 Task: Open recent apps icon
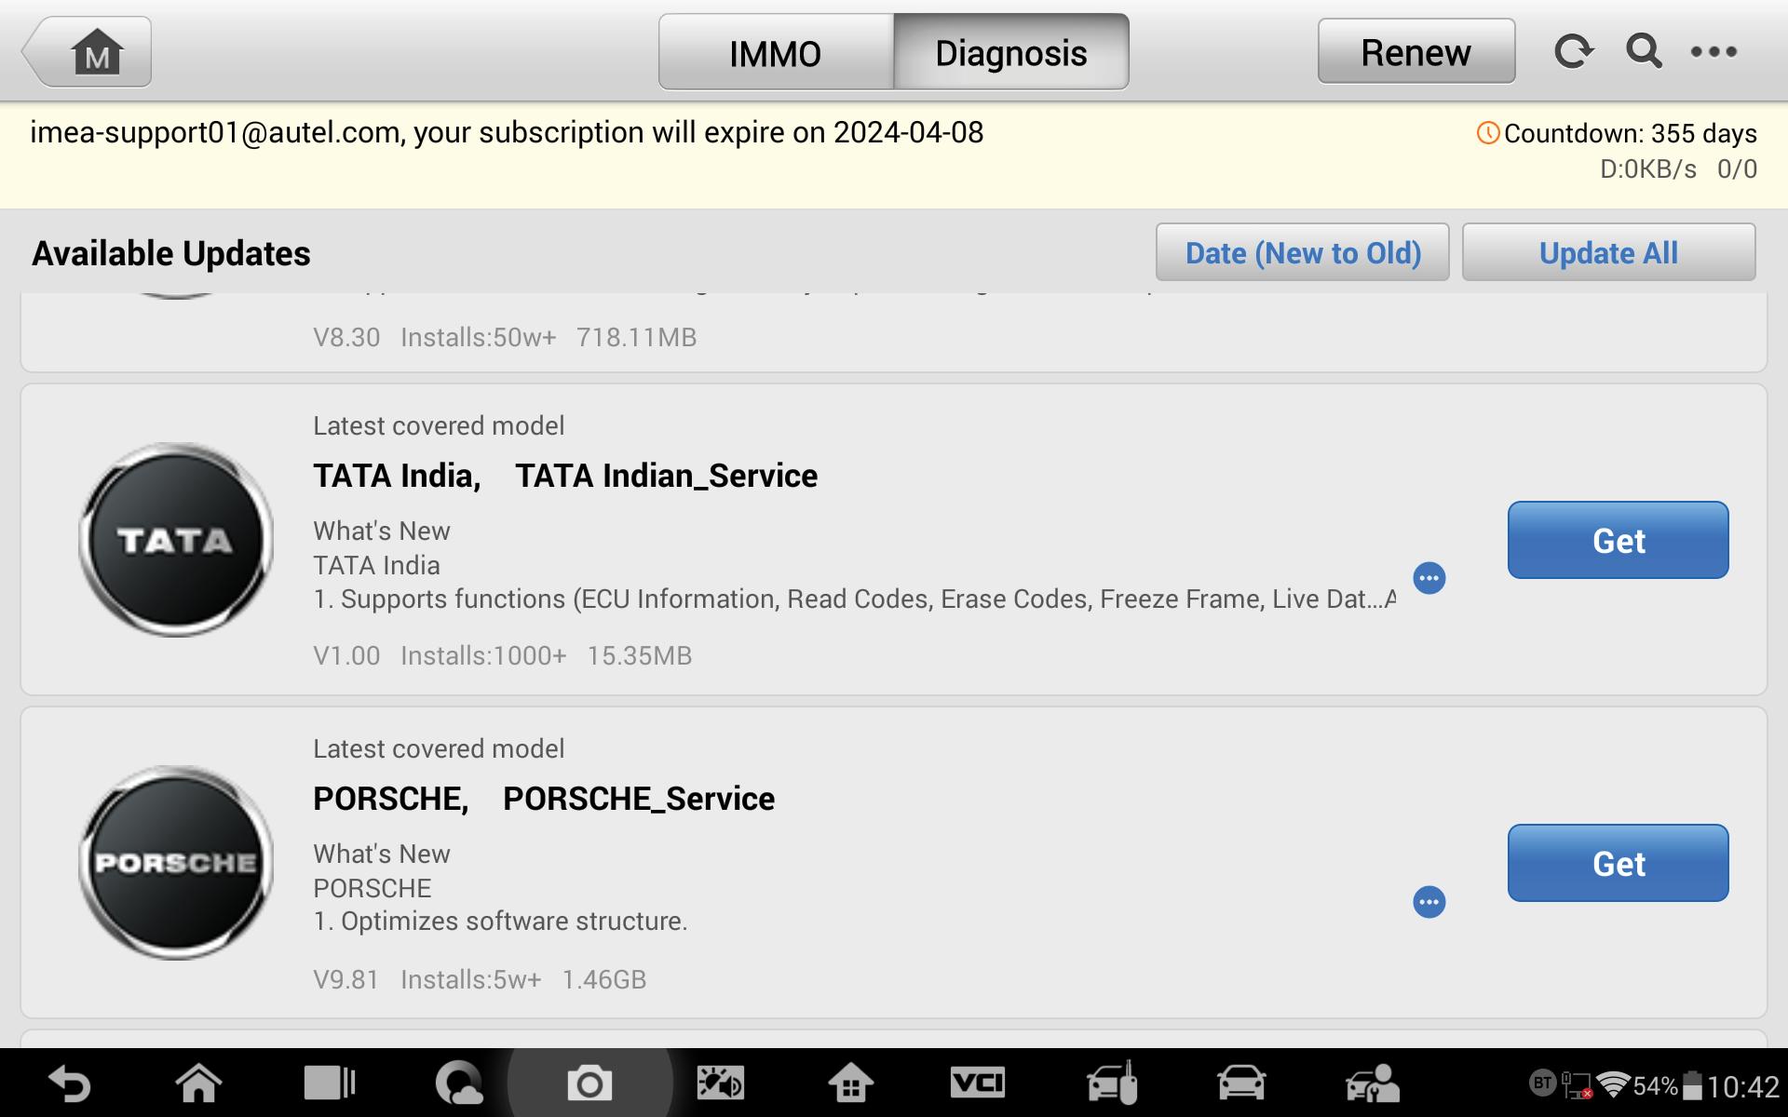(x=330, y=1083)
